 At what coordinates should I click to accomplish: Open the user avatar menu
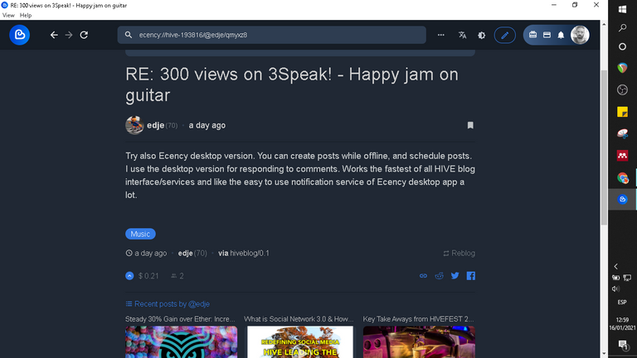tap(580, 35)
